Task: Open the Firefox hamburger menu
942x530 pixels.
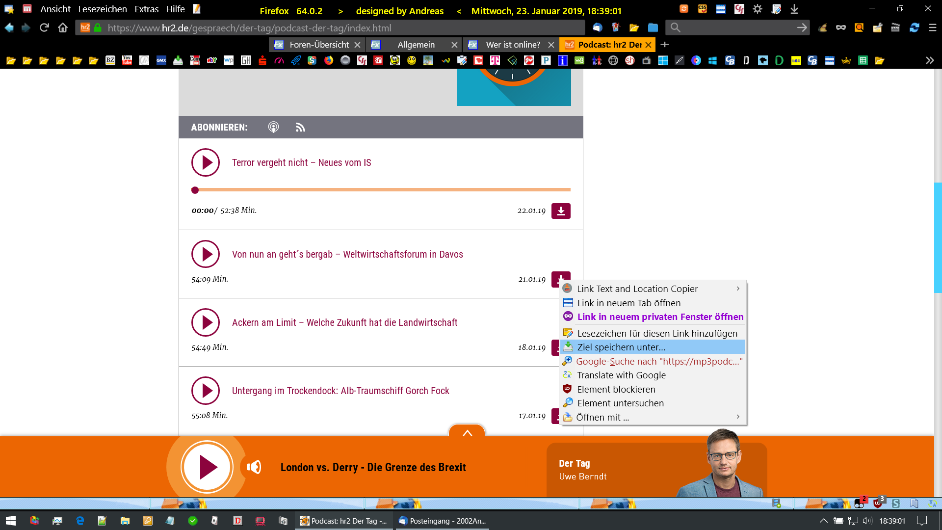Action: coord(932,28)
